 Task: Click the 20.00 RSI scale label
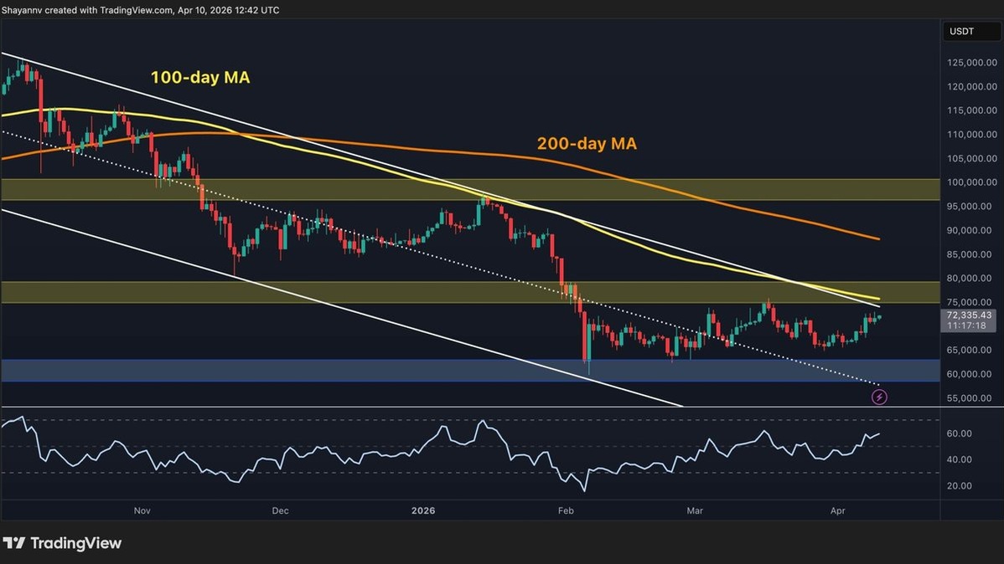960,486
